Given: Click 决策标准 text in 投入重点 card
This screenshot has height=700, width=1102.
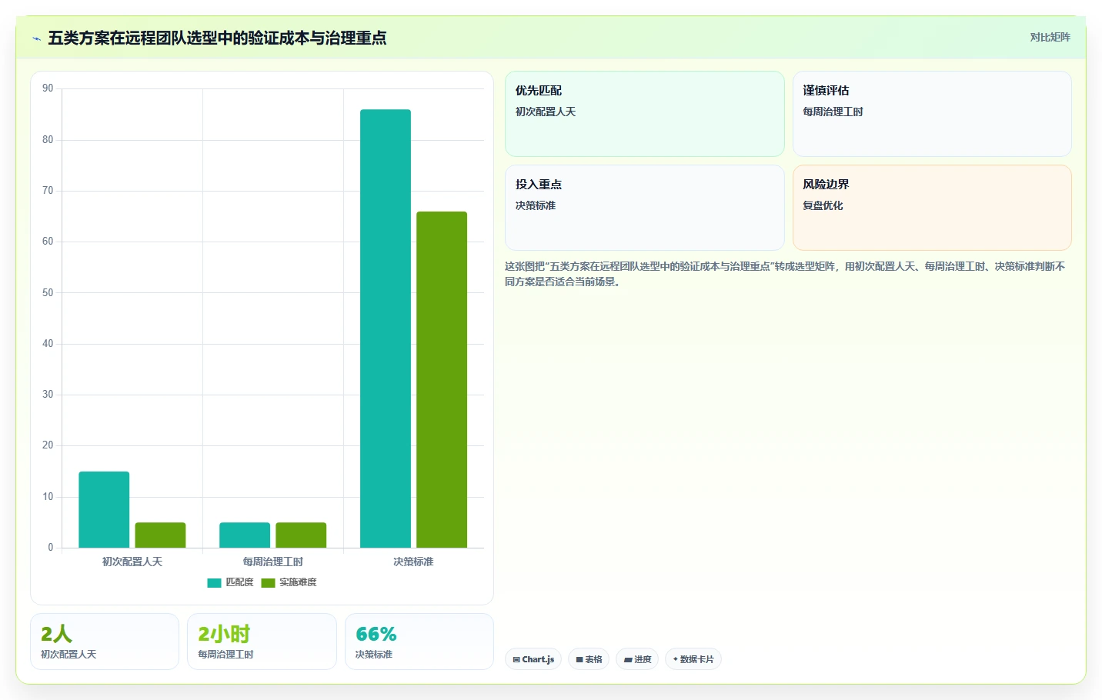Looking at the screenshot, I should [x=536, y=205].
